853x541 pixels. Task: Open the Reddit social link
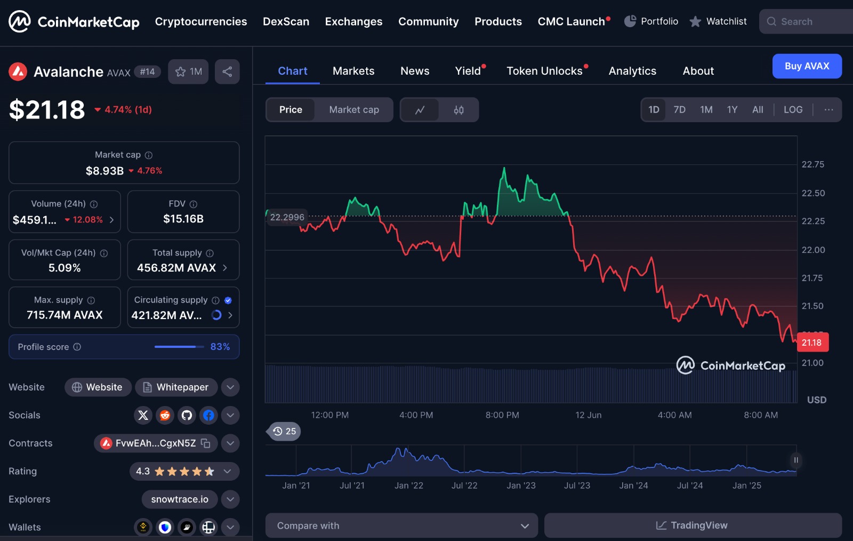165,415
